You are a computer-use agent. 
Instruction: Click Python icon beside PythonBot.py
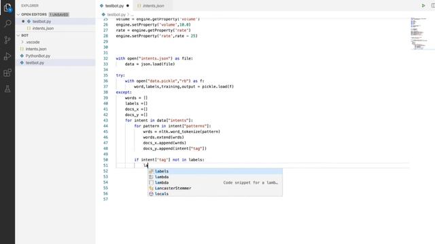point(22,56)
